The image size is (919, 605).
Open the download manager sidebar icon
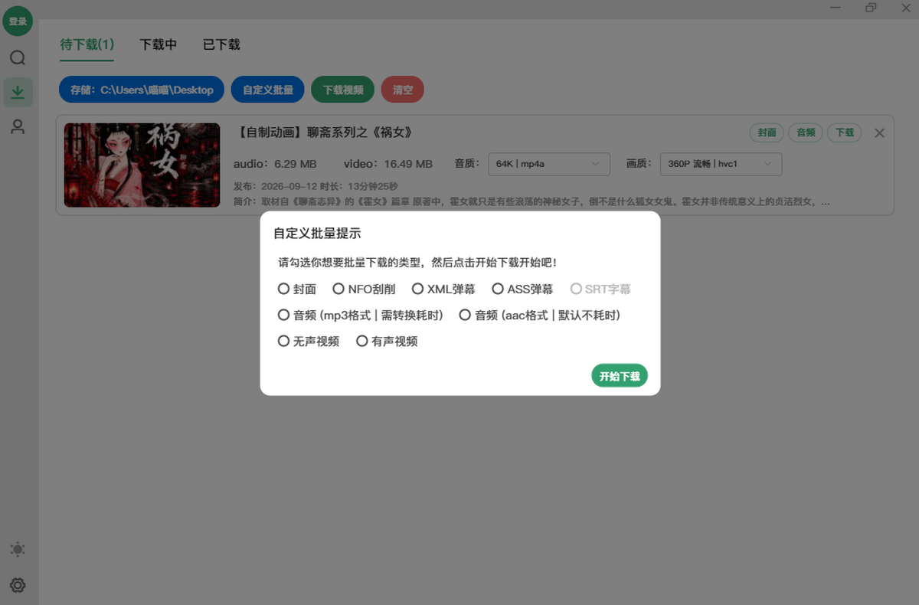pyautogui.click(x=18, y=92)
